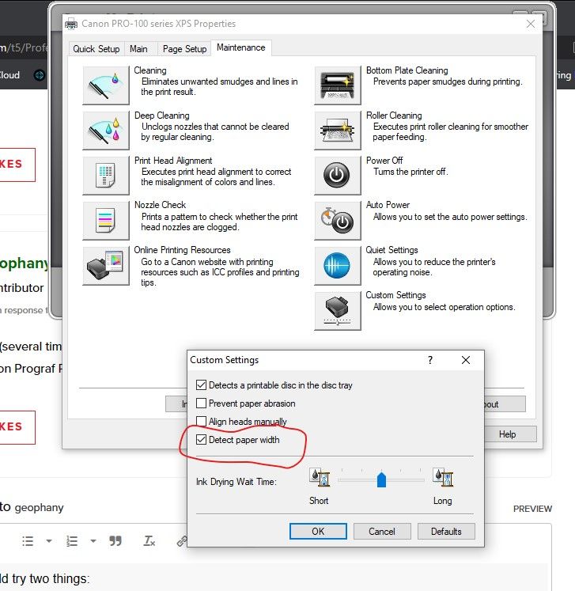Click the Power Off icon
This screenshot has height=591, width=575.
pyautogui.click(x=338, y=176)
